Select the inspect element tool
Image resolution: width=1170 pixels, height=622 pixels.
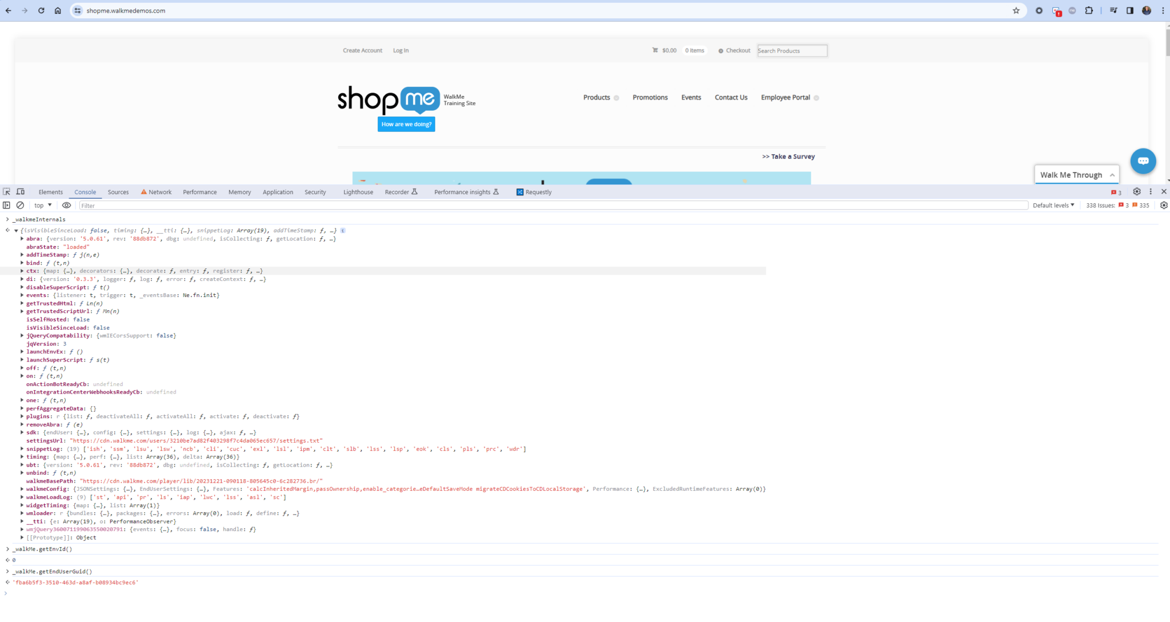tap(6, 191)
